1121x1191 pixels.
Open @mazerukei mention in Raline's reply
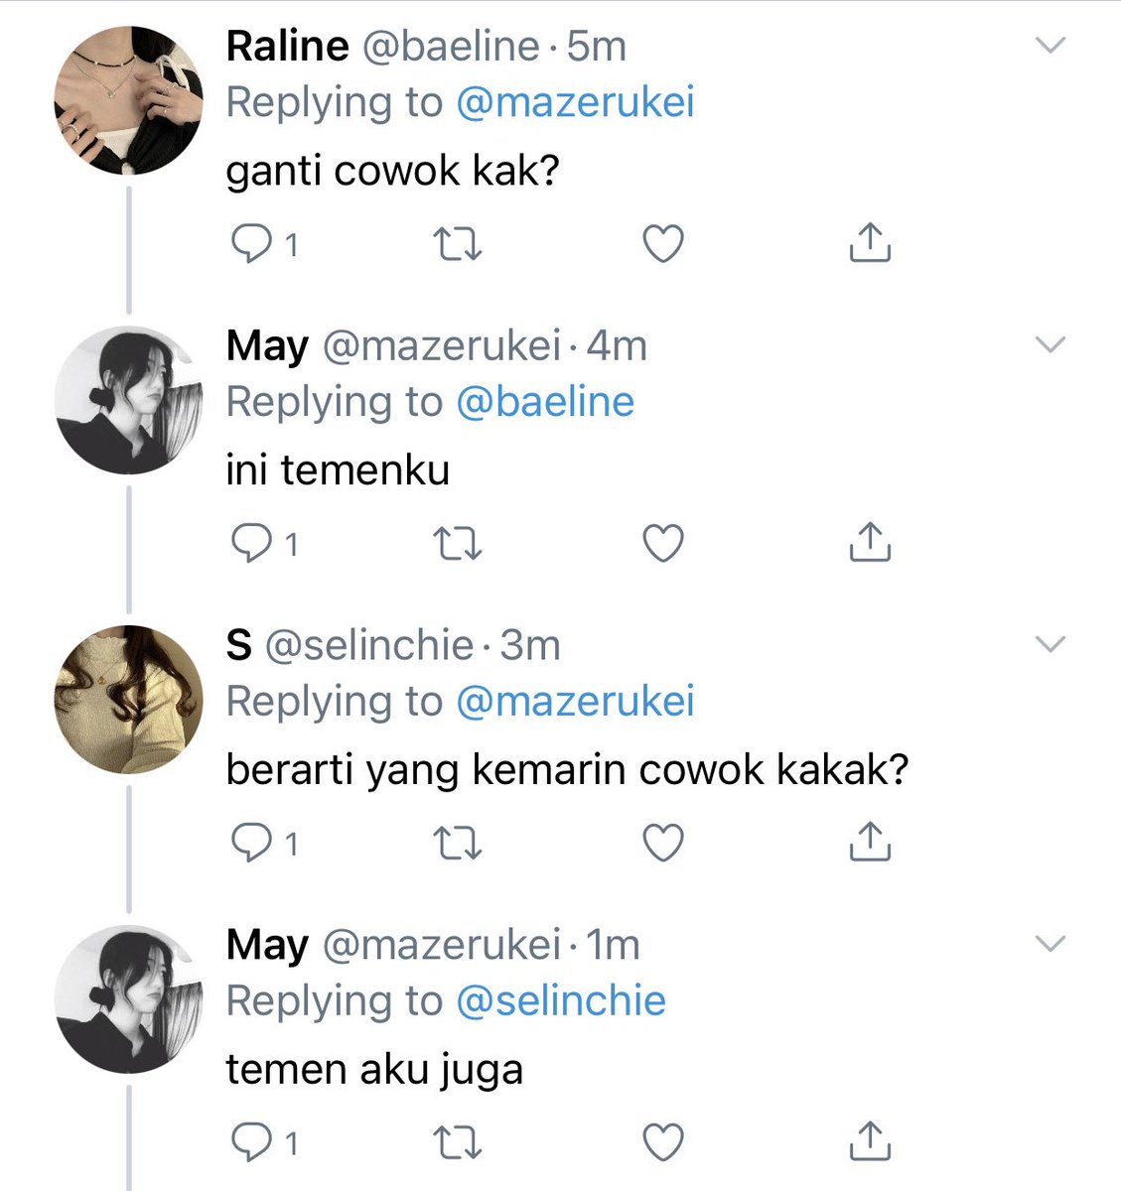point(575,102)
